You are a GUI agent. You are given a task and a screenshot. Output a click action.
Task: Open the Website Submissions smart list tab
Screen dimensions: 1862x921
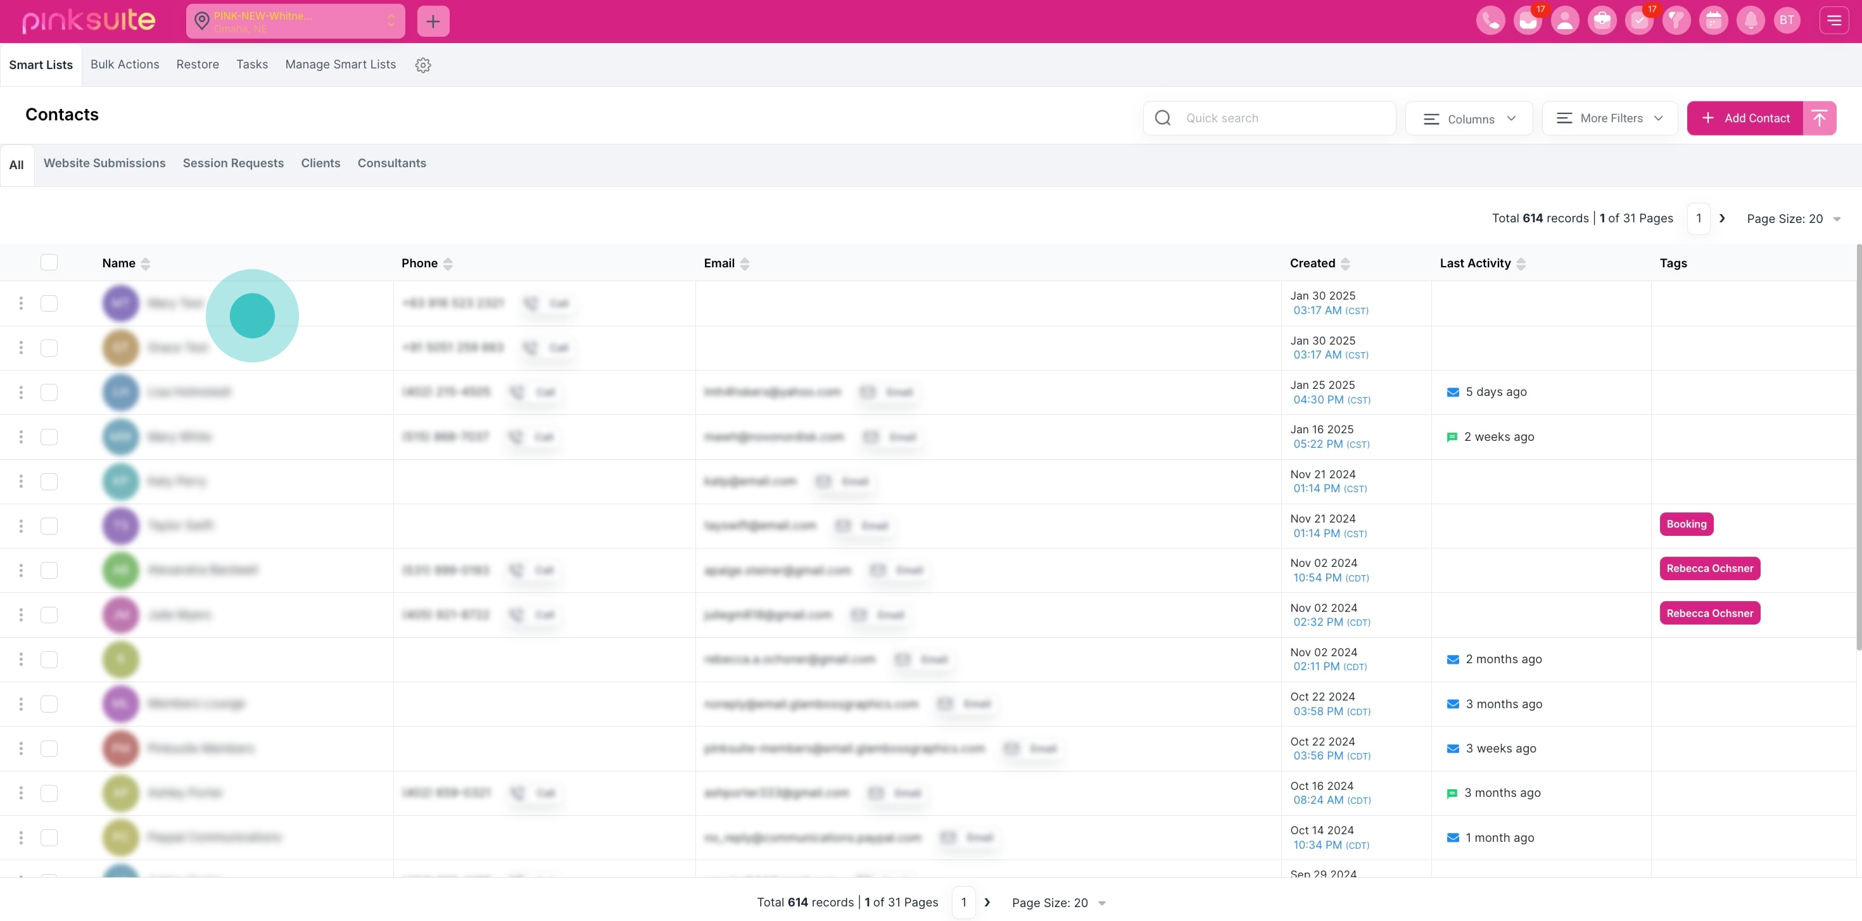tap(104, 163)
